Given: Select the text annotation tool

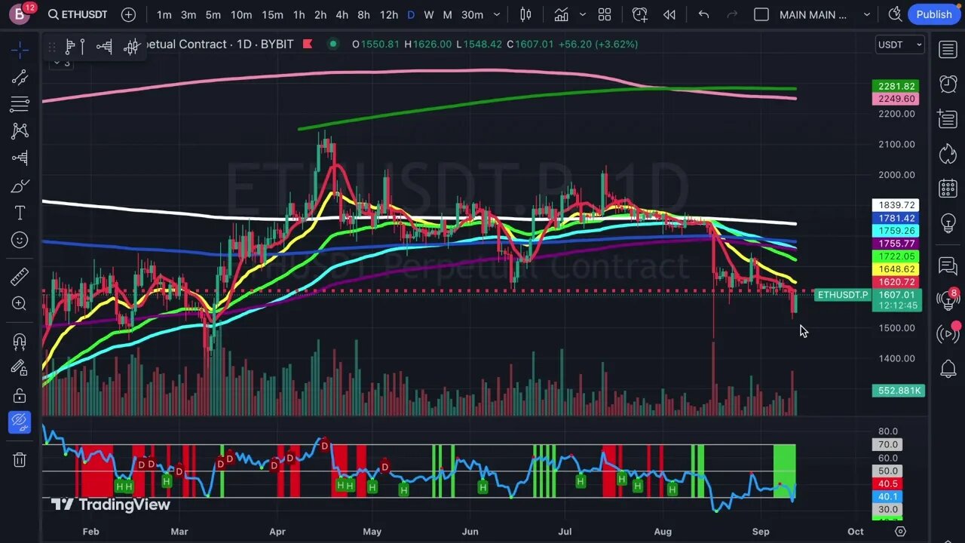Looking at the screenshot, I should click(x=20, y=213).
